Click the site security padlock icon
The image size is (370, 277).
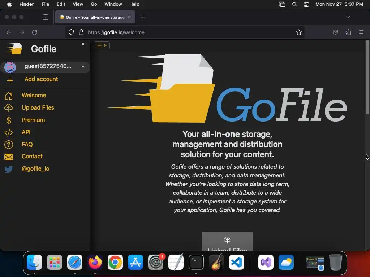coord(81,32)
